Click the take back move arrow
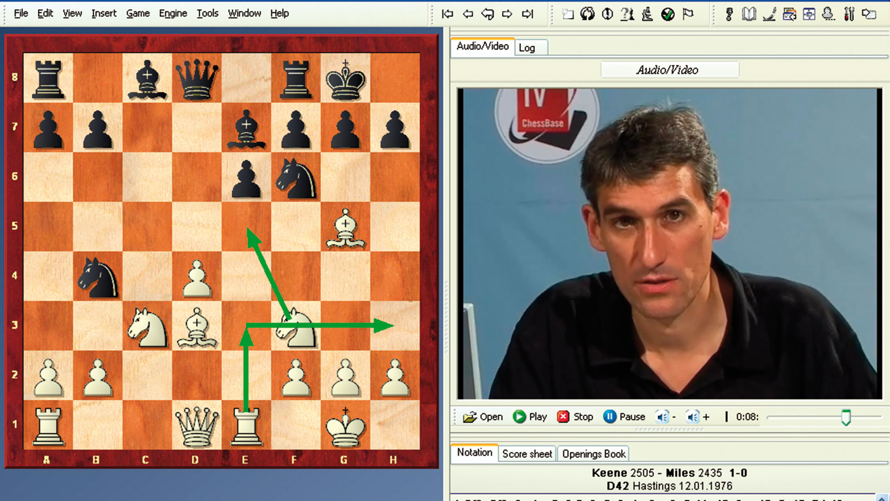This screenshot has width=890, height=501. coord(487,14)
